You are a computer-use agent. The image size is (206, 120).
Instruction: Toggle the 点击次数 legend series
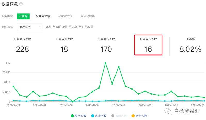tap(99, 116)
